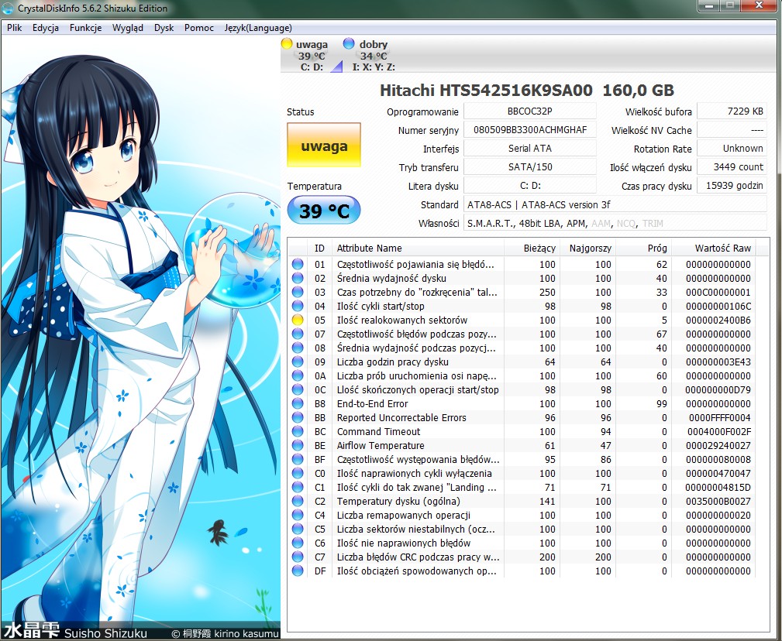The width and height of the screenshot is (782, 641).
Task: Click the yellow uwaga health status button
Action: (x=324, y=145)
